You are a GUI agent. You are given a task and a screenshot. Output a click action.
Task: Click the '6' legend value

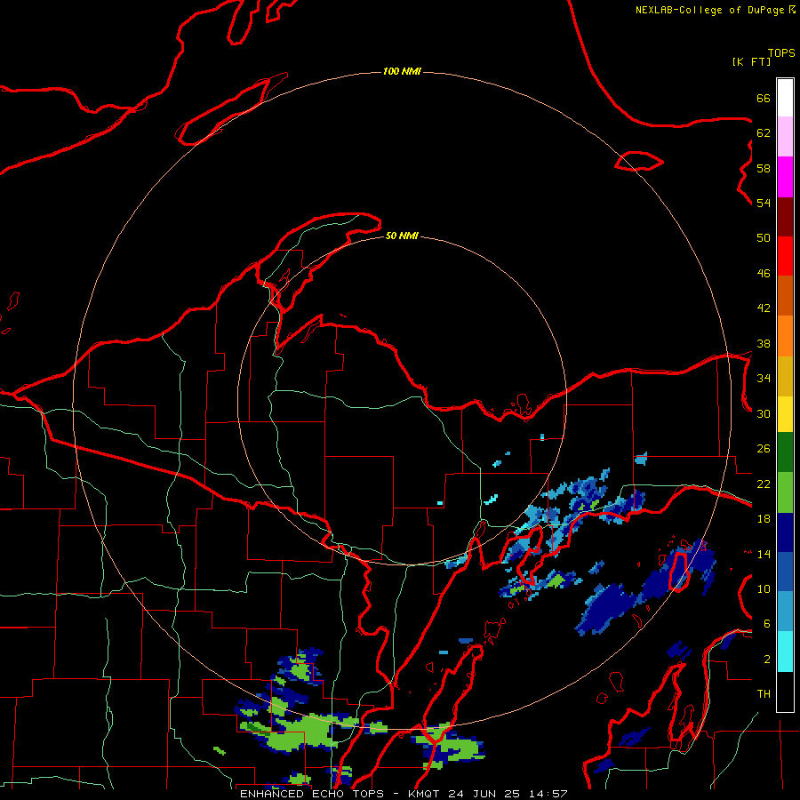point(767,624)
